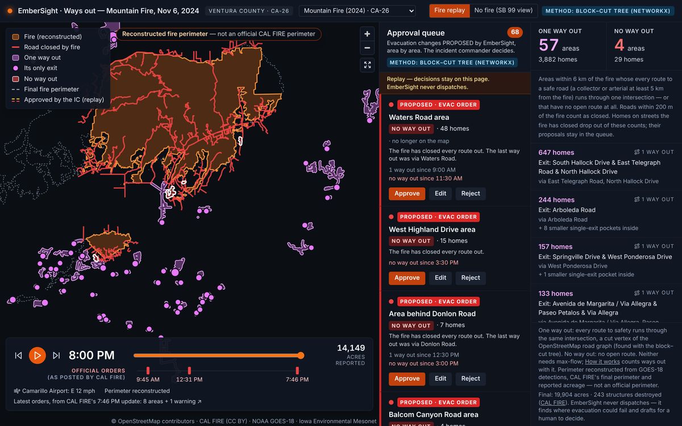
Task: Skip replay back to the start
Action: [x=18, y=356]
